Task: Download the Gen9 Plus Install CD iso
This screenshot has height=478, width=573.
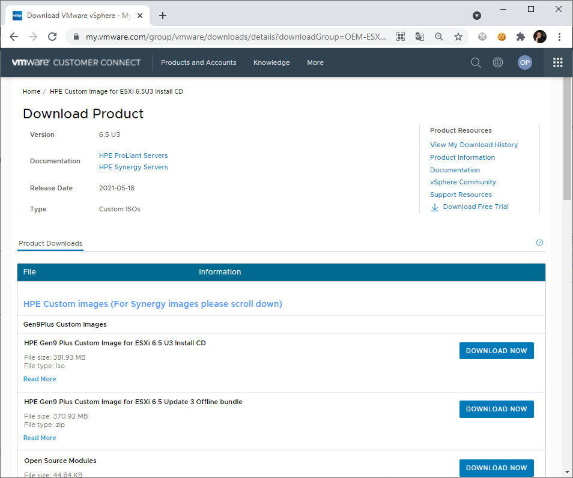Action: click(x=496, y=351)
